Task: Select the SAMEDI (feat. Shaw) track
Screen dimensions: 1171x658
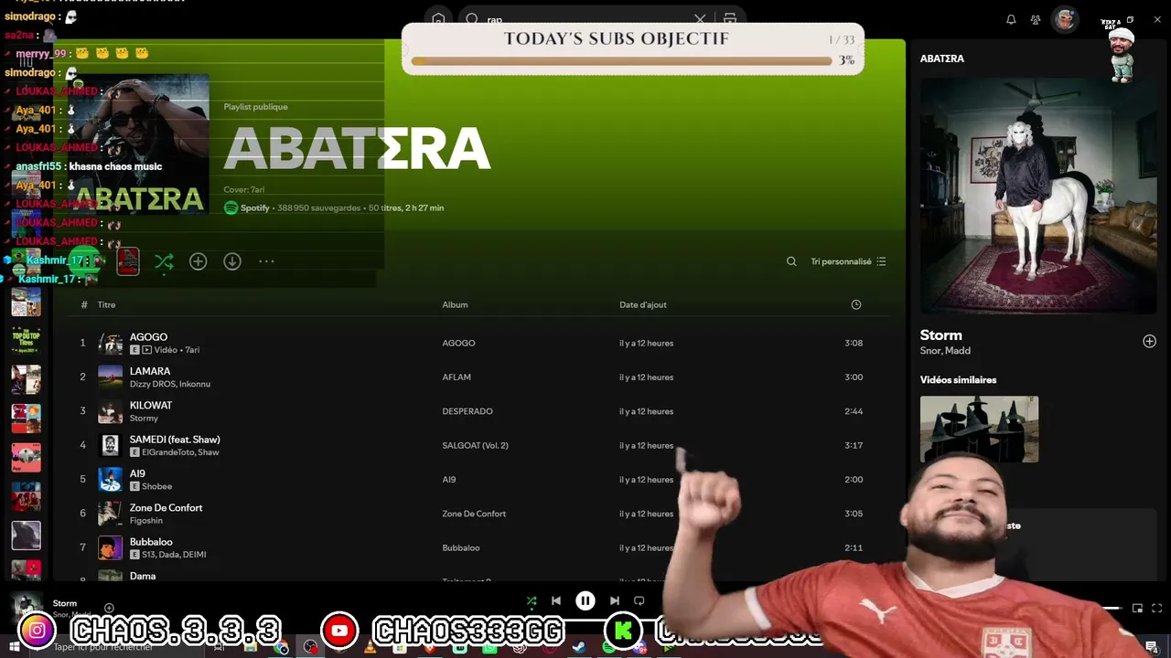Action: coord(175,440)
